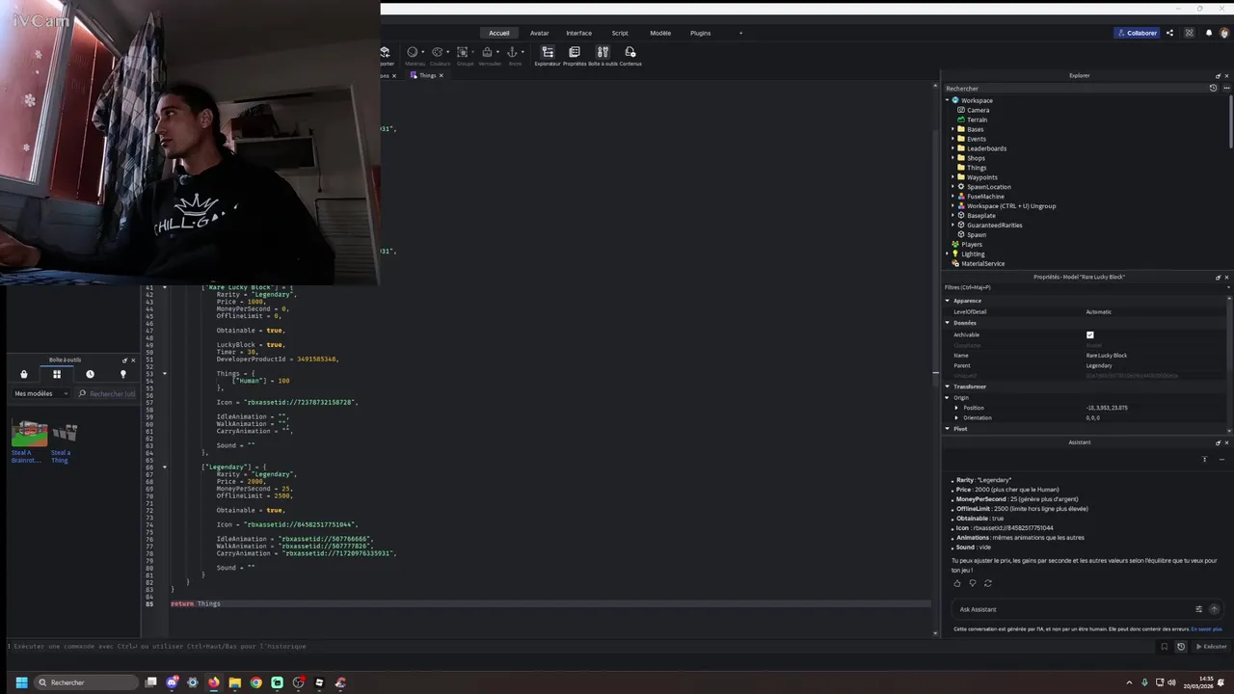
Task: Open the share icon beside Collaborer
Action: coord(1170,33)
